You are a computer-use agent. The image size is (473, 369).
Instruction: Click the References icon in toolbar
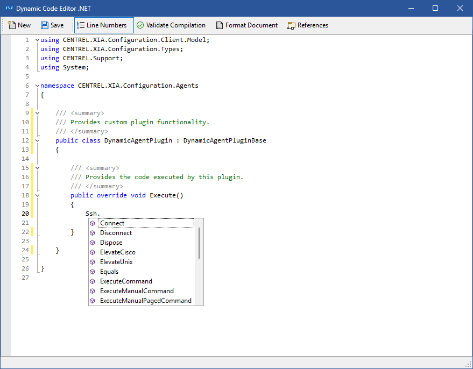292,25
